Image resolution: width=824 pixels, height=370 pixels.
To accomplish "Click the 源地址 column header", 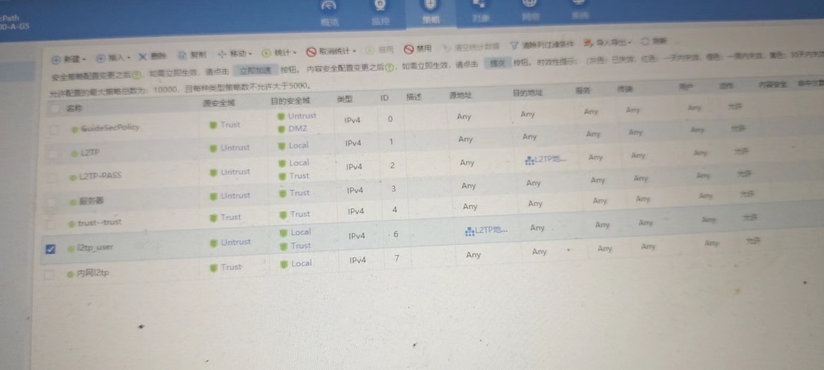I will click(x=460, y=95).
